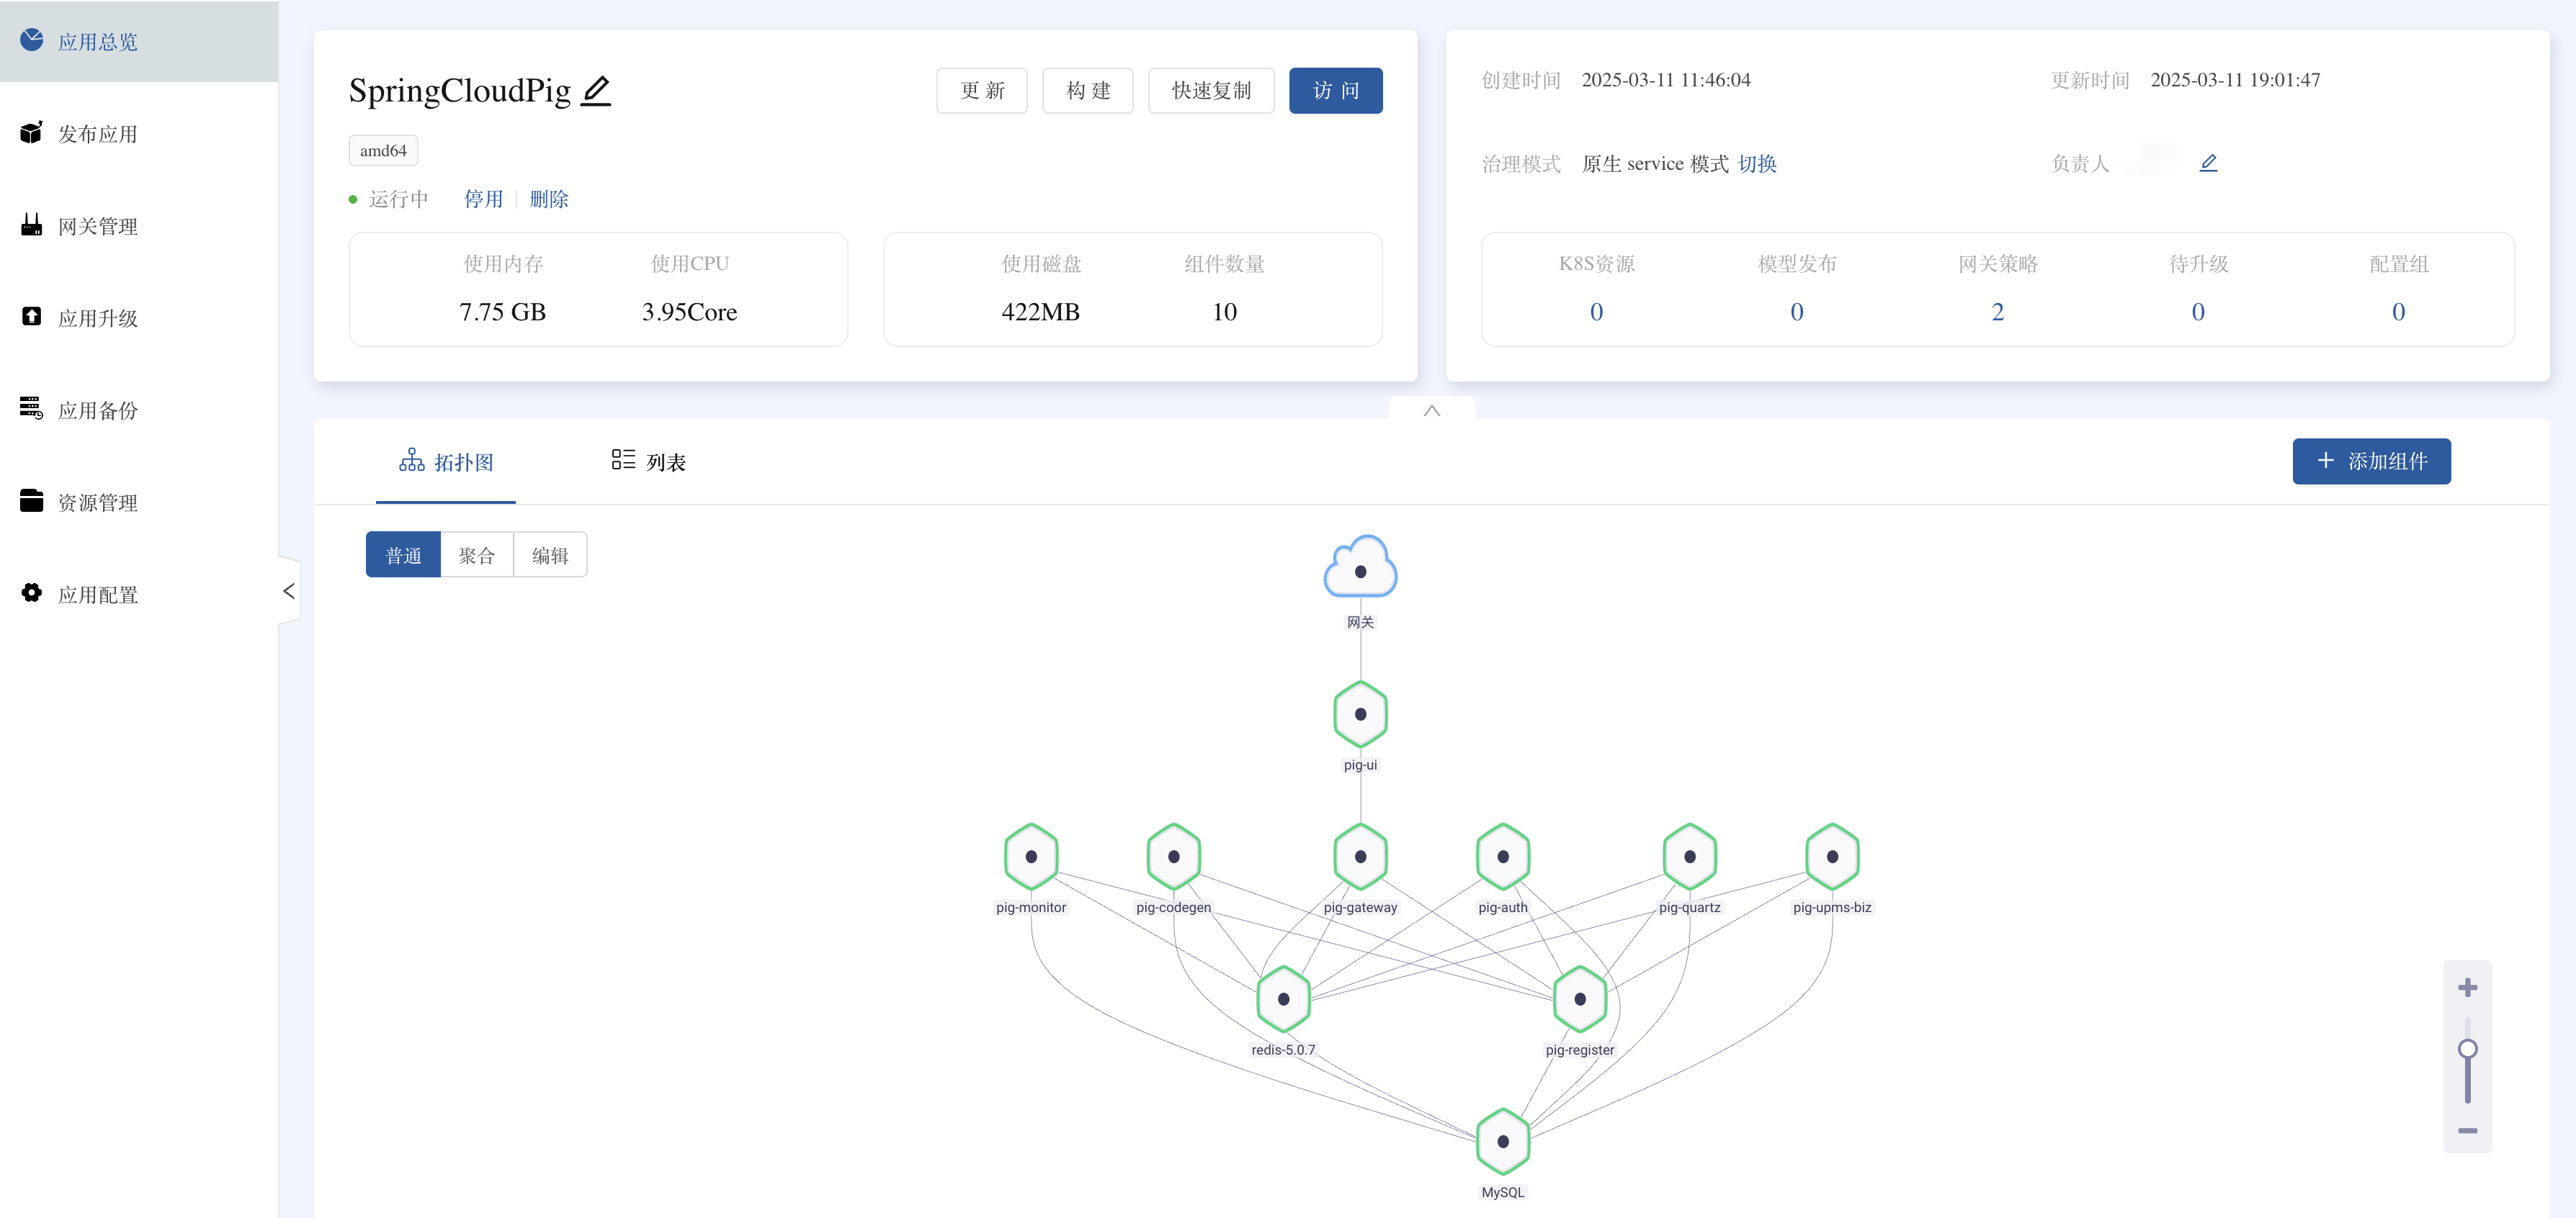Screen dimensions: 2576x1218
Task: Click the edit pencil next to SpringCloudPig
Action: click(x=596, y=91)
